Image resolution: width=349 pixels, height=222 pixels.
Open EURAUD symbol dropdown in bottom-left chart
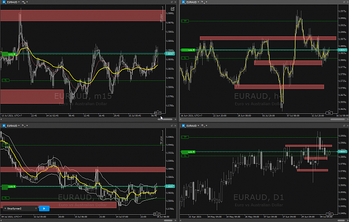point(13,126)
